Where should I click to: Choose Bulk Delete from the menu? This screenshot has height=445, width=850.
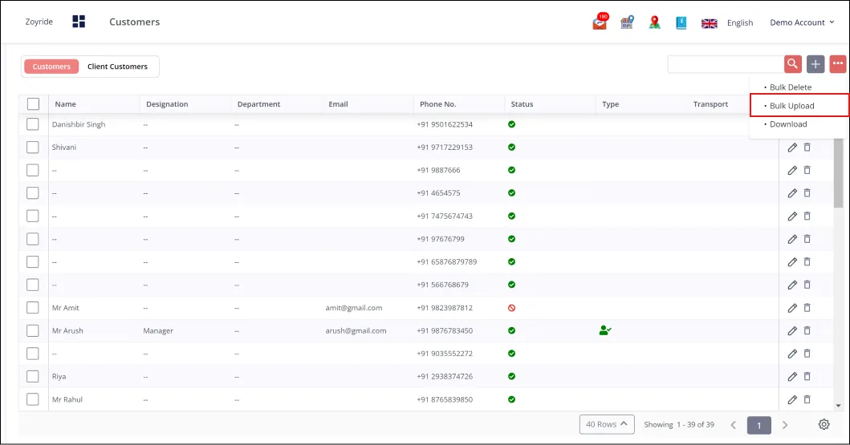click(x=791, y=87)
